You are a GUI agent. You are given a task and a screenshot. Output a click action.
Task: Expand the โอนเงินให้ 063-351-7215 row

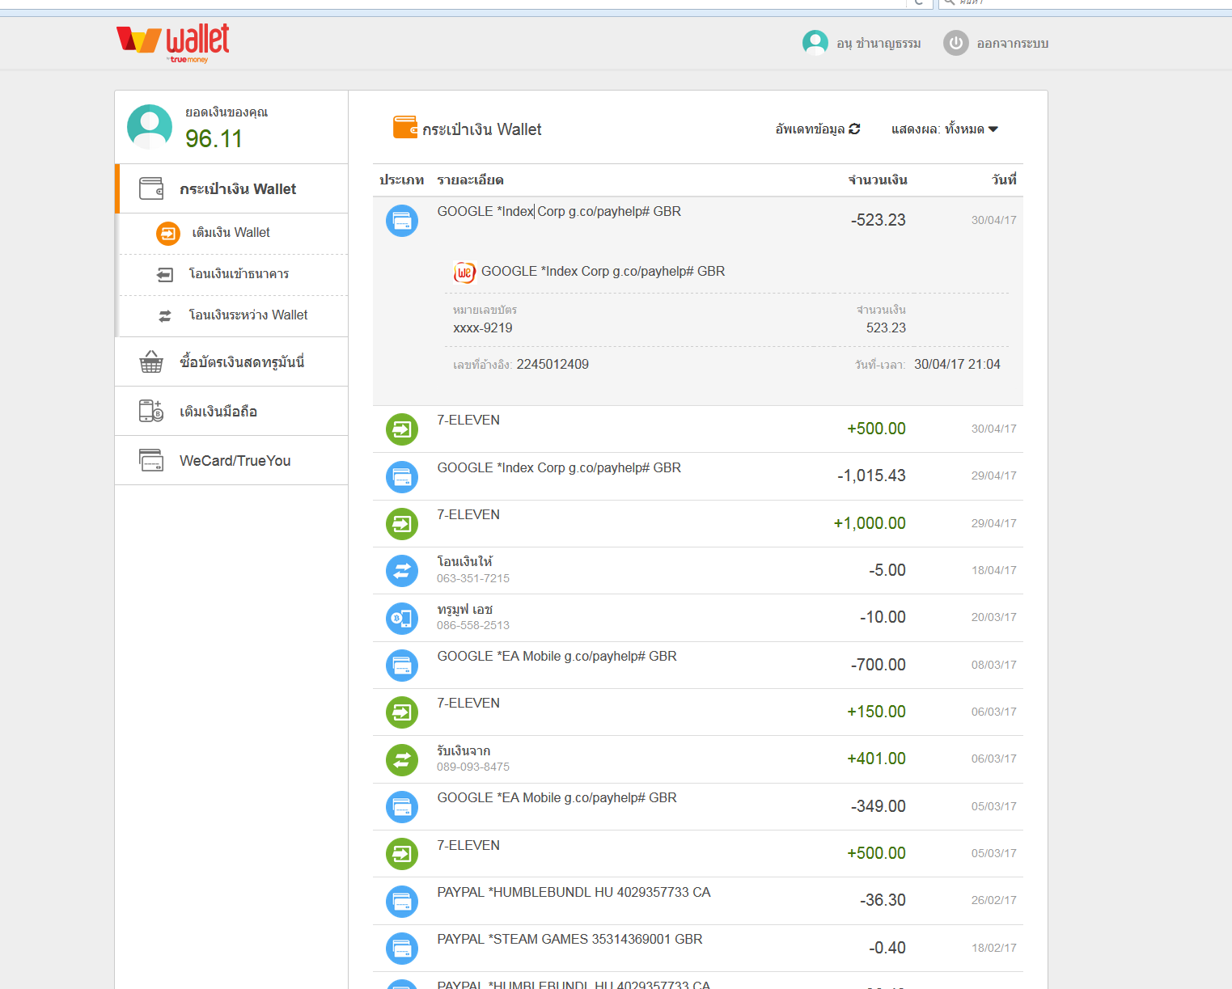(x=698, y=571)
